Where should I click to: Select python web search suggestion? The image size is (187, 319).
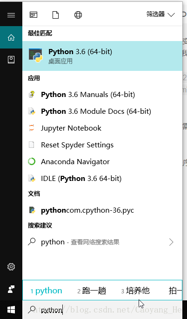click(102, 242)
